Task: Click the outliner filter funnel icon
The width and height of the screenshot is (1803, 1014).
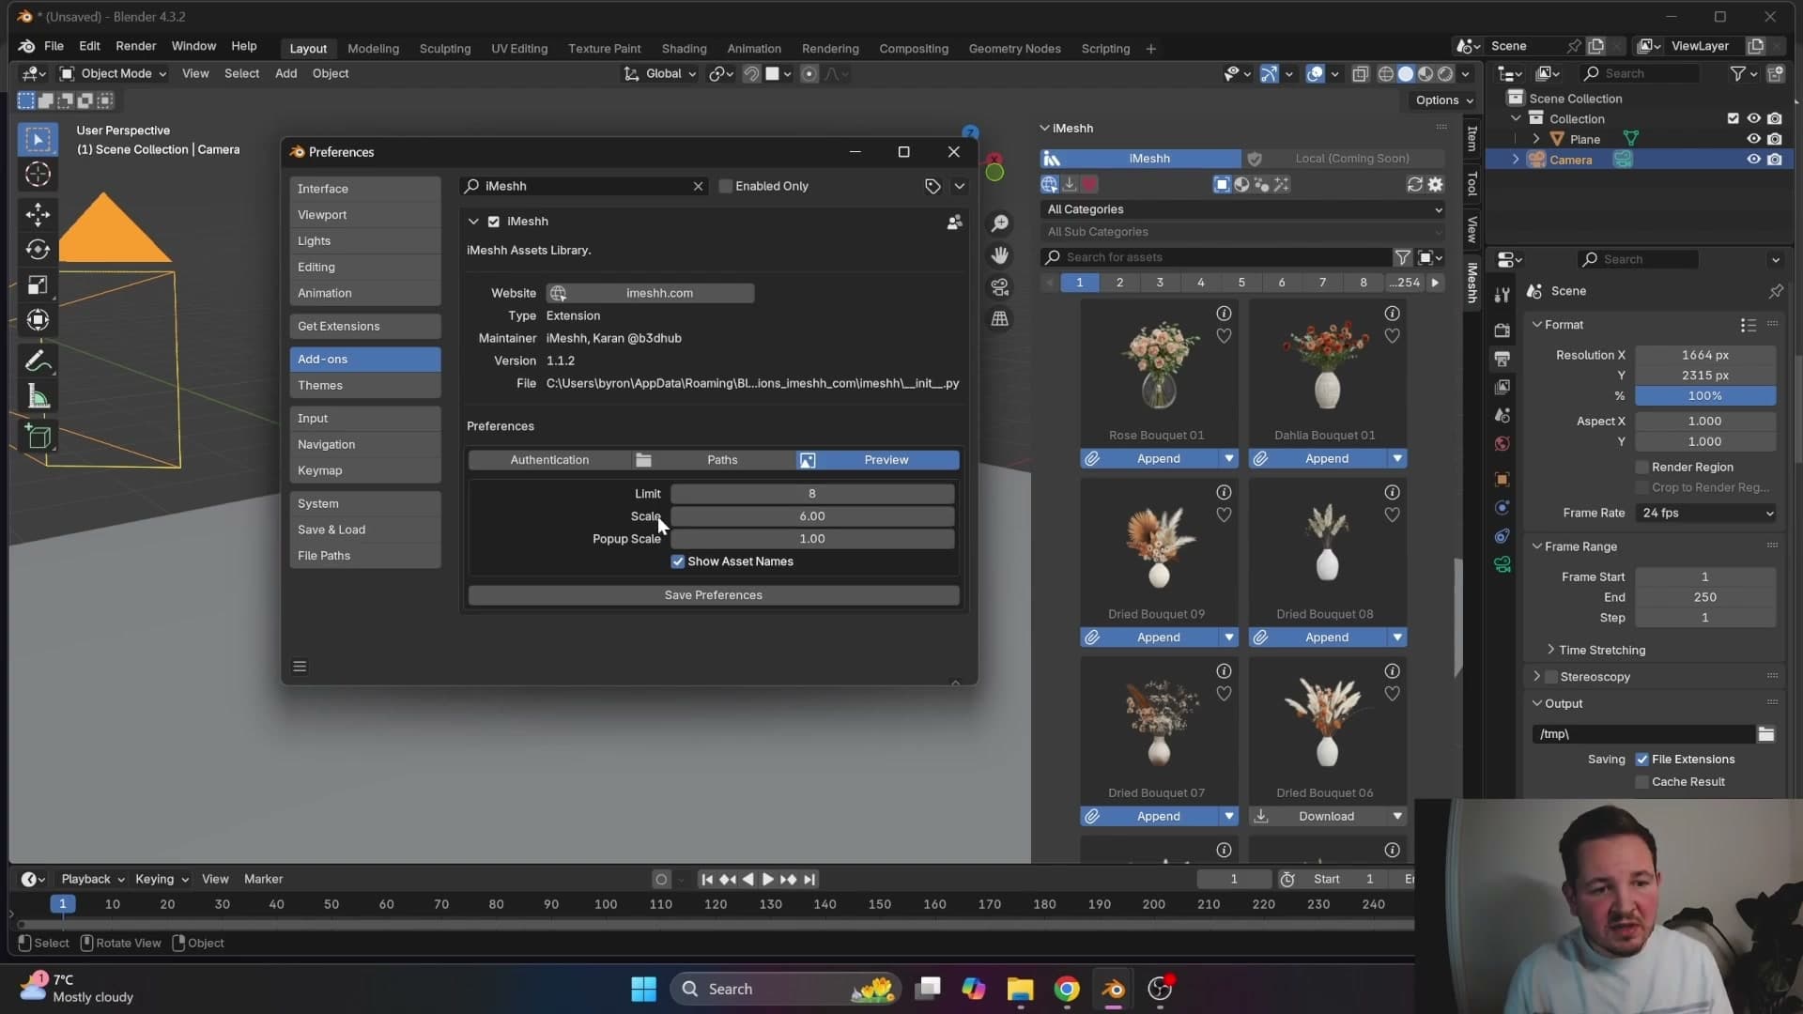Action: coord(1738,73)
